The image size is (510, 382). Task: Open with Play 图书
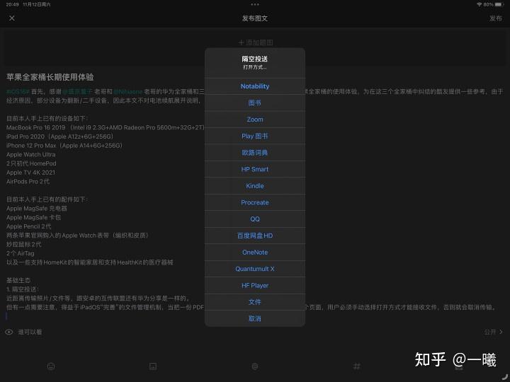[x=255, y=136]
